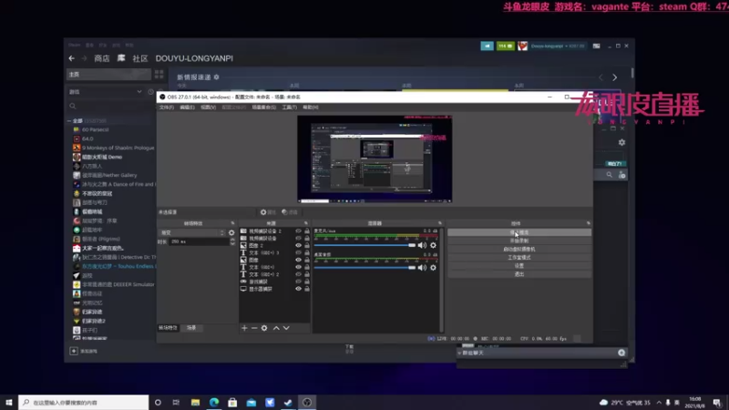Mute the 桌面音频 speaker icon
The width and height of the screenshot is (729, 410).
tap(422, 268)
